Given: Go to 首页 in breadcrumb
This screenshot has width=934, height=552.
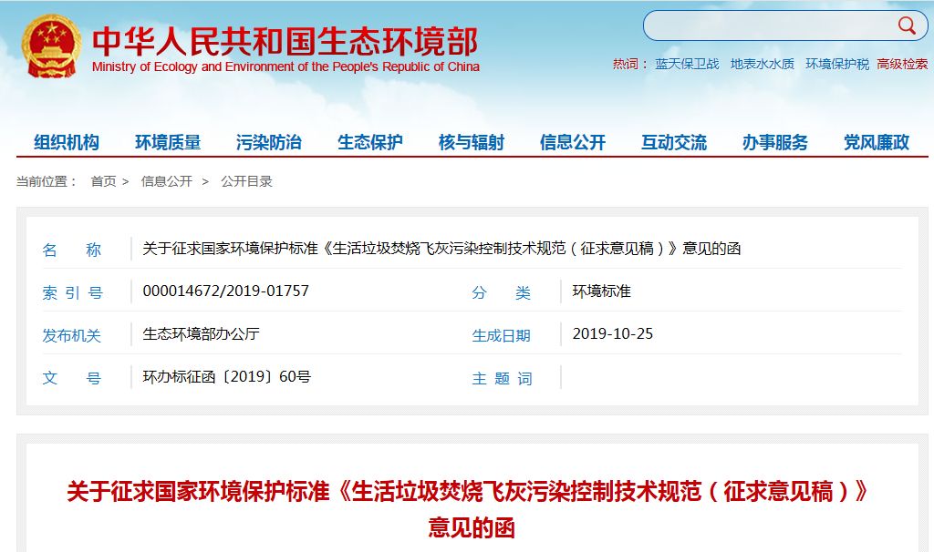Looking at the screenshot, I should 103,181.
